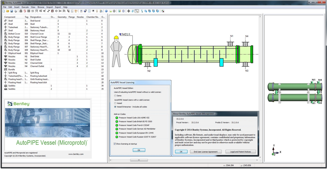Click the 3D vessel model preview

[295, 92]
